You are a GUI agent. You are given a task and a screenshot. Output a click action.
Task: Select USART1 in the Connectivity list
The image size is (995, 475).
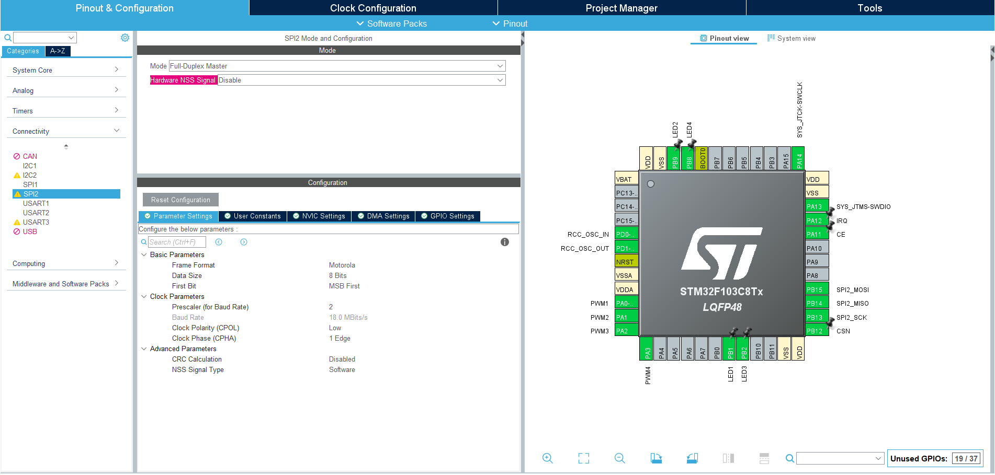tap(36, 203)
